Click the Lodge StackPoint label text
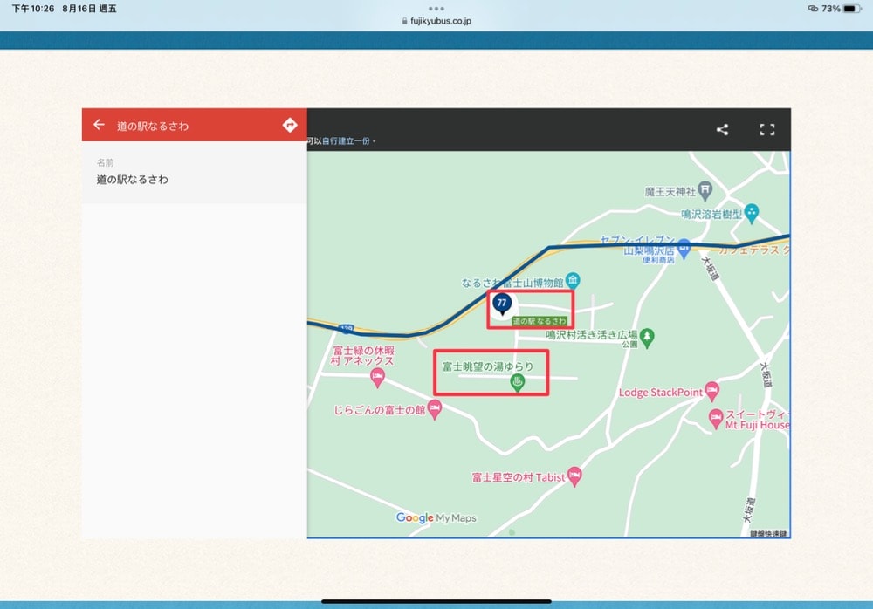 point(661,392)
